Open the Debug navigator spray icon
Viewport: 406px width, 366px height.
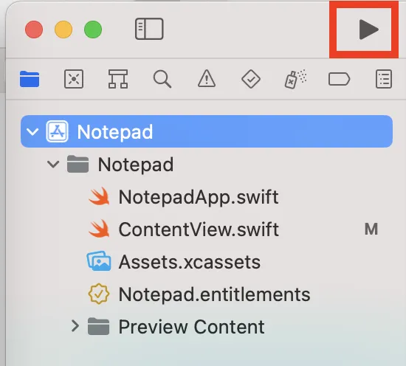point(295,79)
